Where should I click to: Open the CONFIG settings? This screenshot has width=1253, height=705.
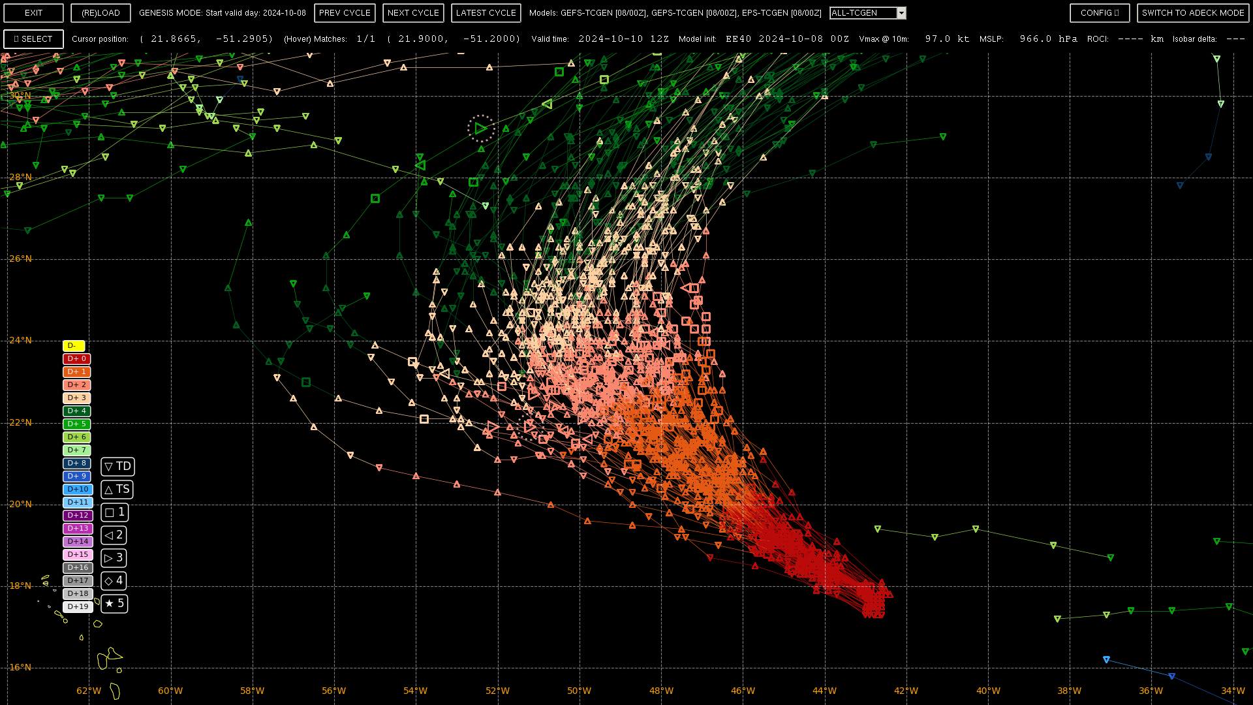(x=1100, y=13)
